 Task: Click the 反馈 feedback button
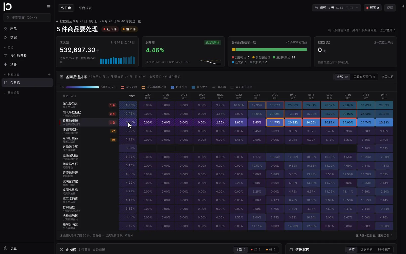pos(390,8)
